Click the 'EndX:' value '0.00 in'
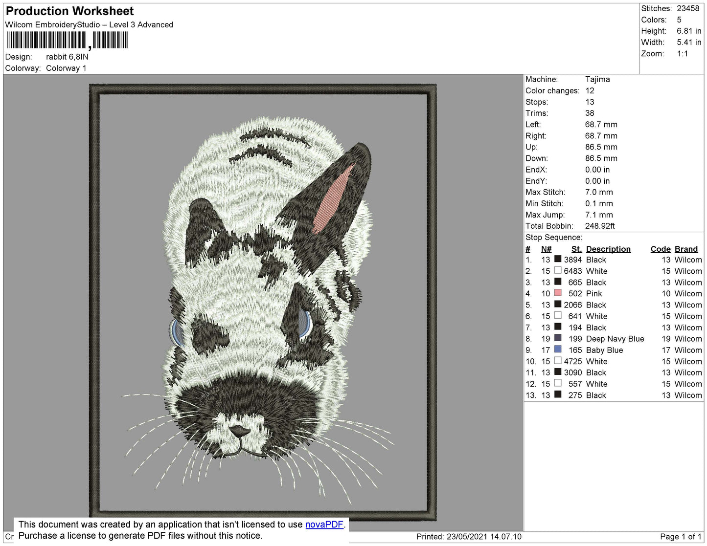The width and height of the screenshot is (707, 546). point(597,170)
